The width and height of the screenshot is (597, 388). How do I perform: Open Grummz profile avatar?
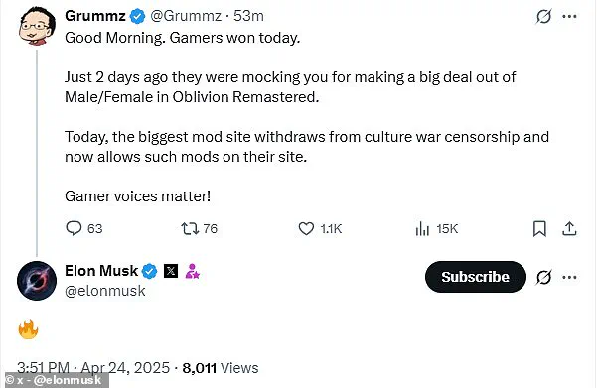click(x=37, y=26)
